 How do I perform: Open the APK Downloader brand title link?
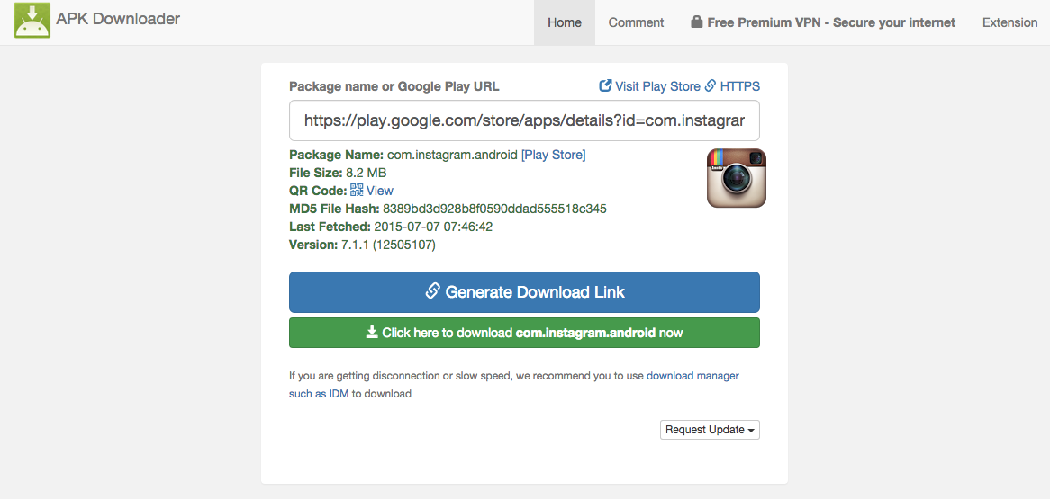click(x=118, y=20)
